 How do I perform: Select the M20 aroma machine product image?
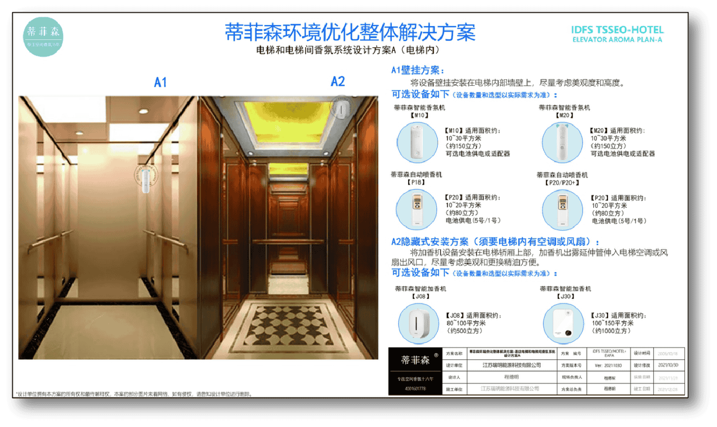tap(562, 142)
